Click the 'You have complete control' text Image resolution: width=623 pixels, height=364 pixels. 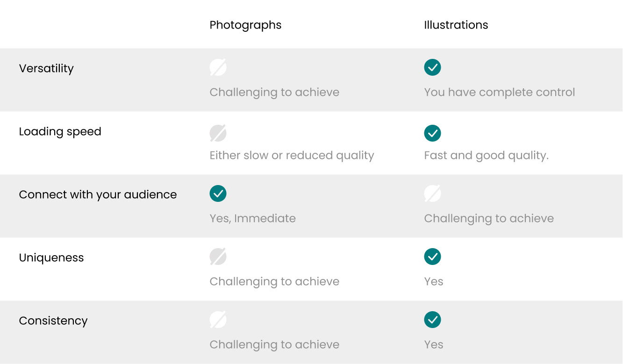500,93
